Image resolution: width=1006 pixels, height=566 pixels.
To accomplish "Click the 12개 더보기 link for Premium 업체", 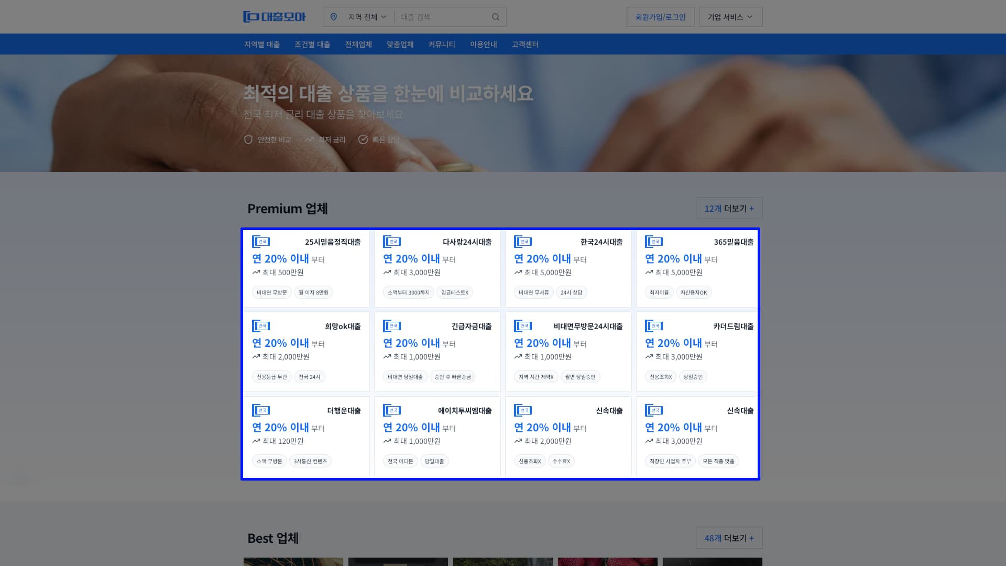I will point(729,208).
